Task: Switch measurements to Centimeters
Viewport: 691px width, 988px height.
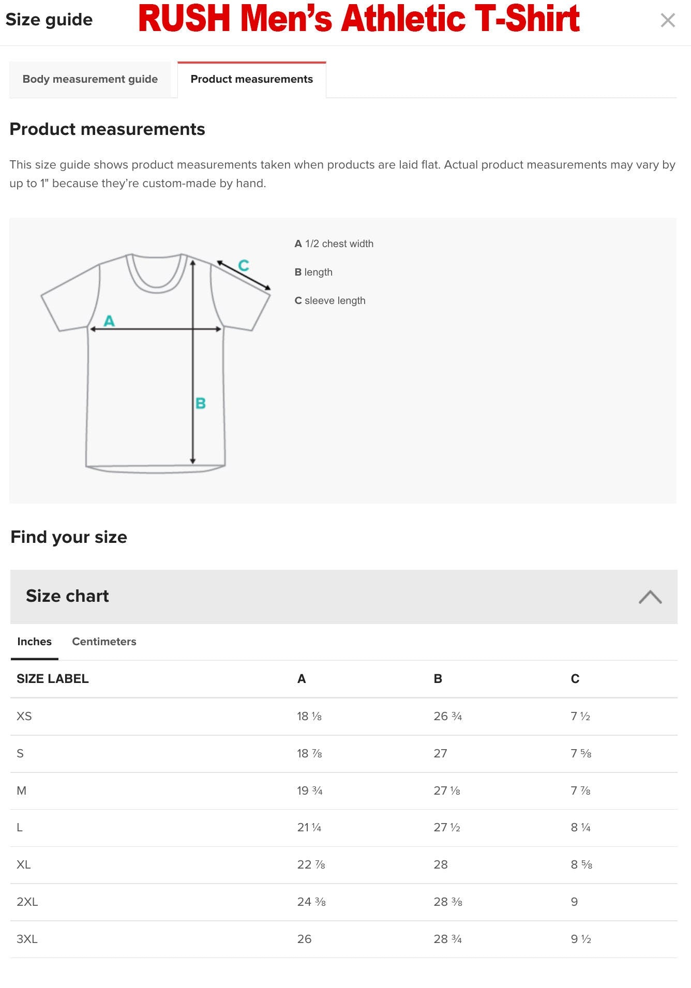Action: click(x=103, y=641)
